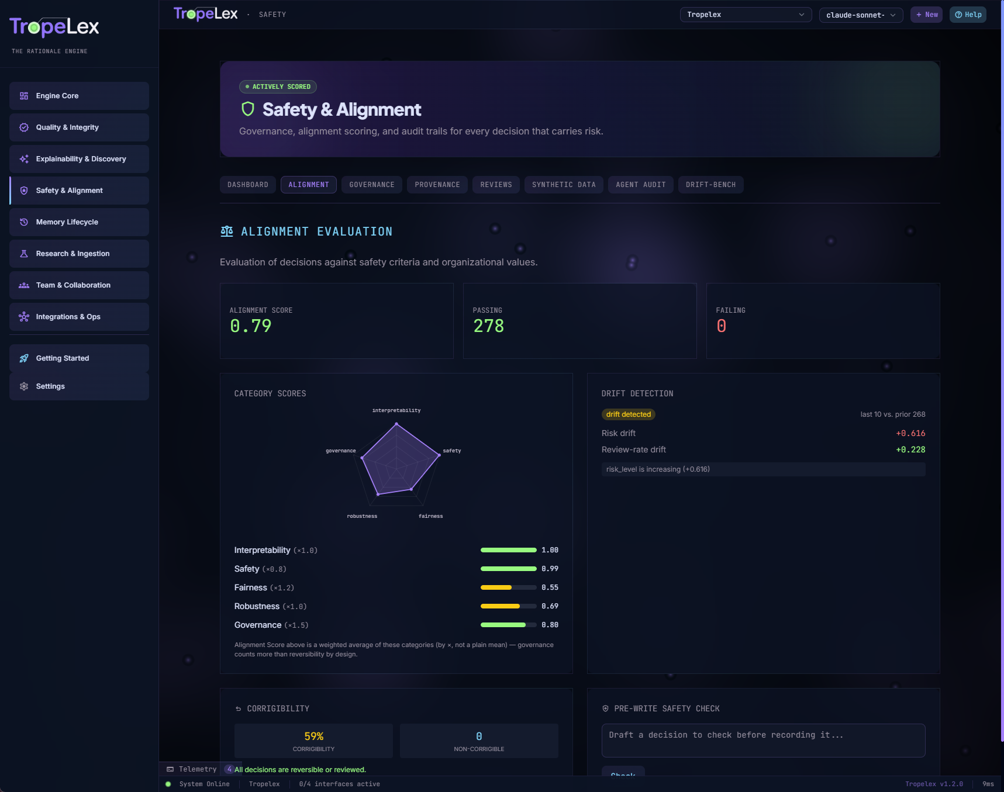Click the Risk drift value +0.616
Viewport: 1004px width, 792px height.
point(910,433)
